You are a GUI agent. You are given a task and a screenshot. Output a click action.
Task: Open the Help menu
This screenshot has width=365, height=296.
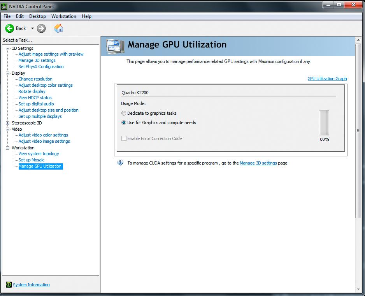pos(86,16)
